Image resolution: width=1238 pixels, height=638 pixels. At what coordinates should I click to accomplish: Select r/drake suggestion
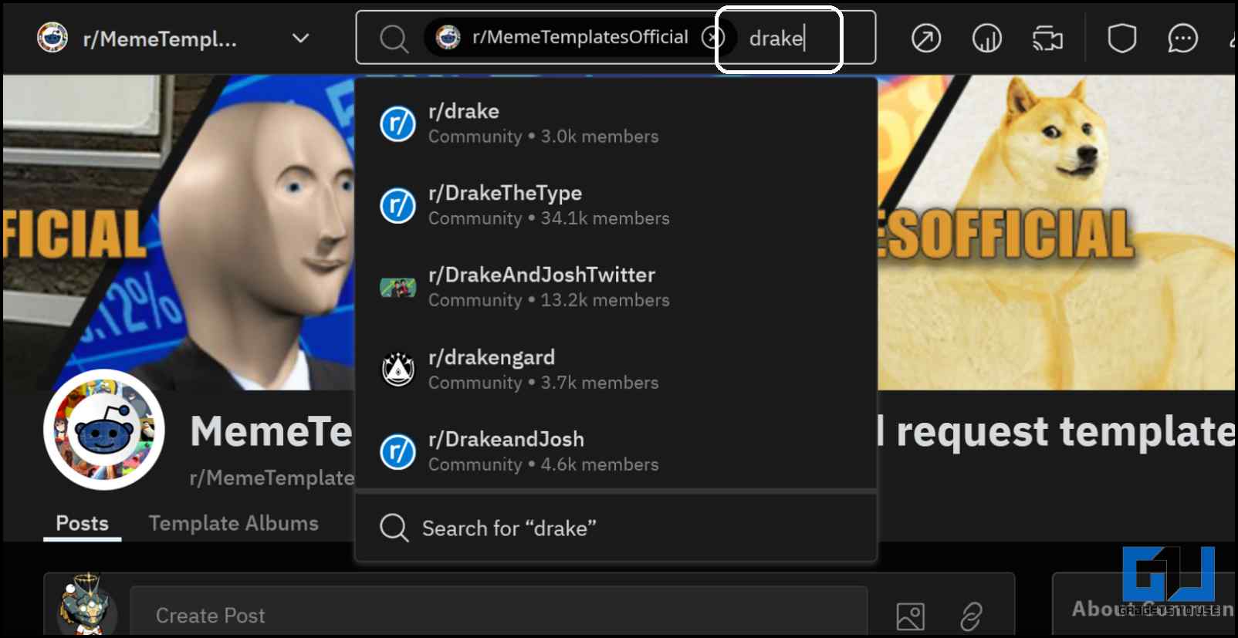click(616, 123)
